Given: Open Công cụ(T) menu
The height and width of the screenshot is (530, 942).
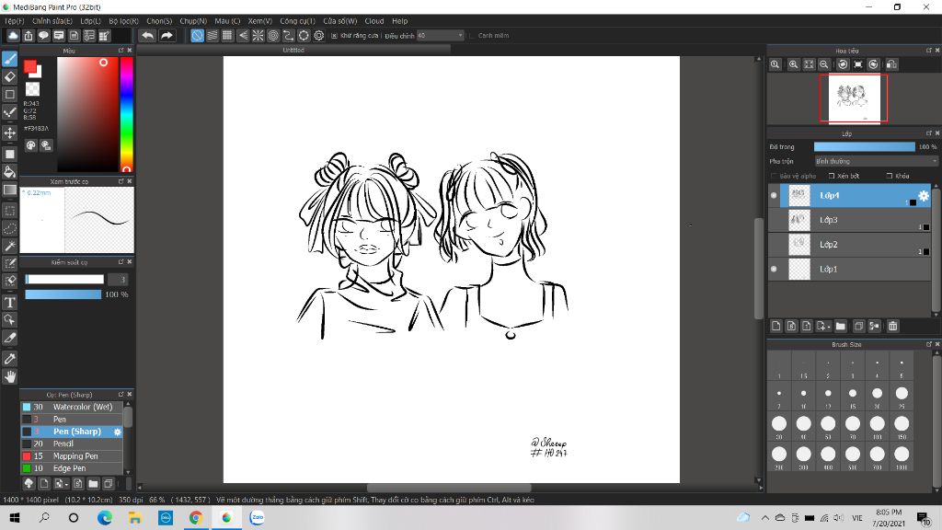Looking at the screenshot, I should [297, 21].
